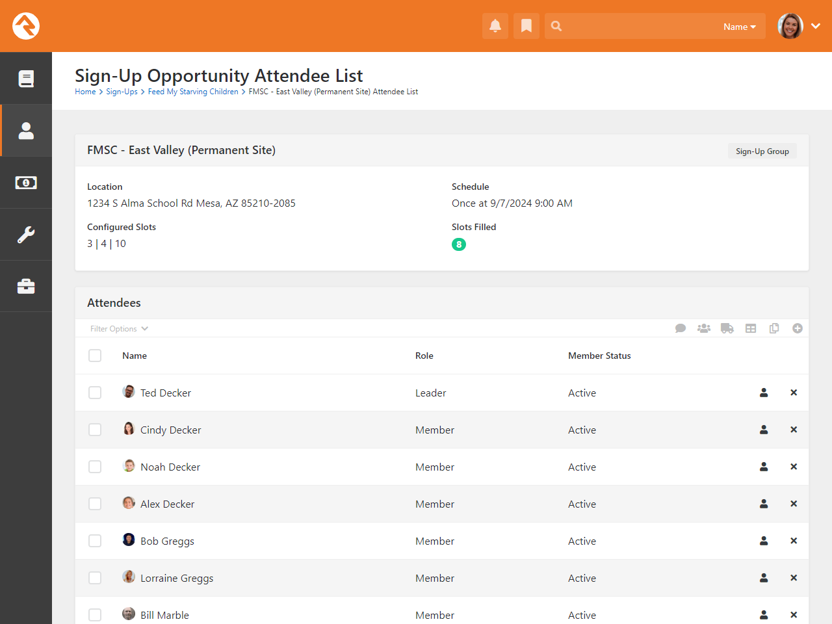Click the Slots Filled badge 8
This screenshot has width=832, height=624.
click(x=459, y=244)
